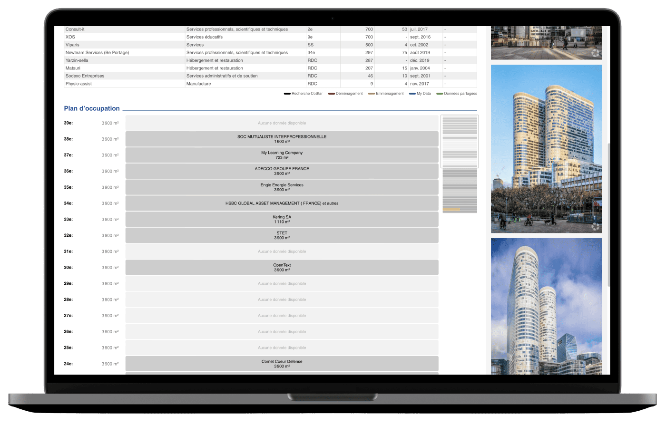
Task: Click the tan Emménagement legend marker
Action: click(371, 94)
